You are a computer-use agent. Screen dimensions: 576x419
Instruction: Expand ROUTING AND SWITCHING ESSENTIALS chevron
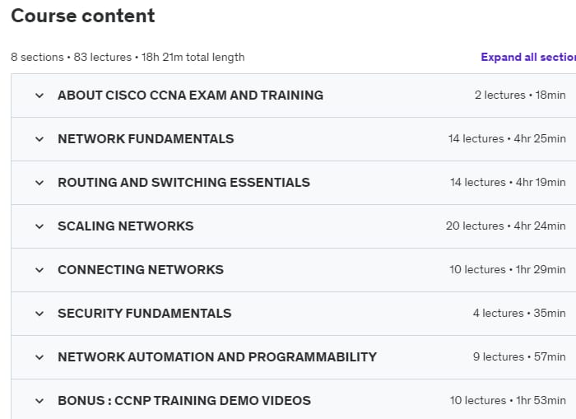point(39,183)
